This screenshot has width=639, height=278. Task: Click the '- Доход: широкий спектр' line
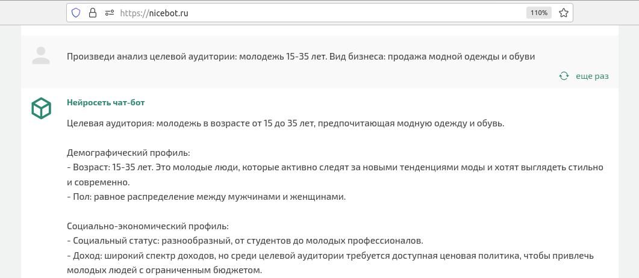pos(331,256)
